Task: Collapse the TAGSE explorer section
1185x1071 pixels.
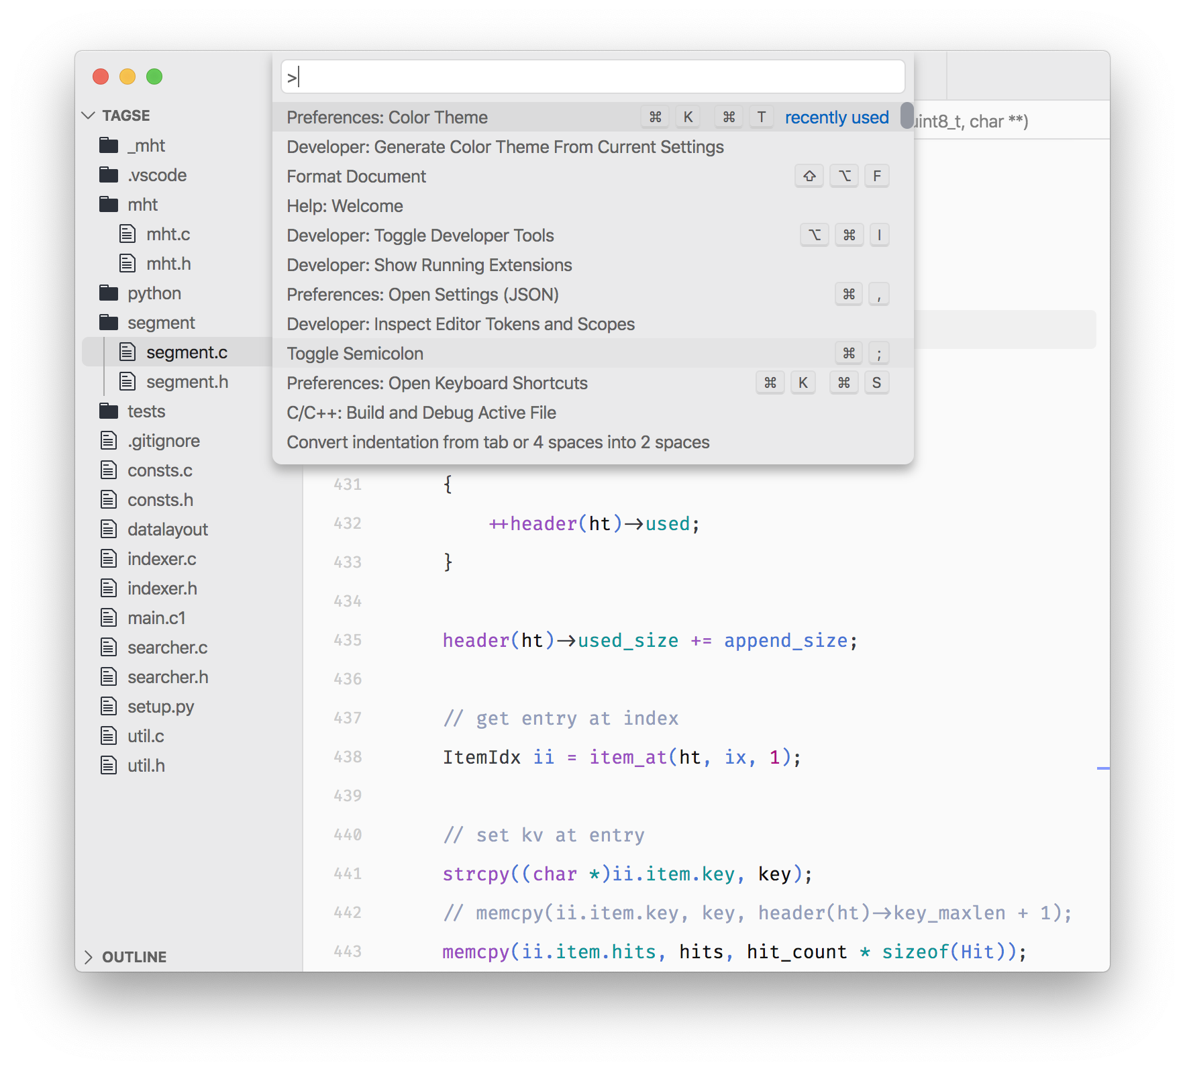Action: (89, 115)
